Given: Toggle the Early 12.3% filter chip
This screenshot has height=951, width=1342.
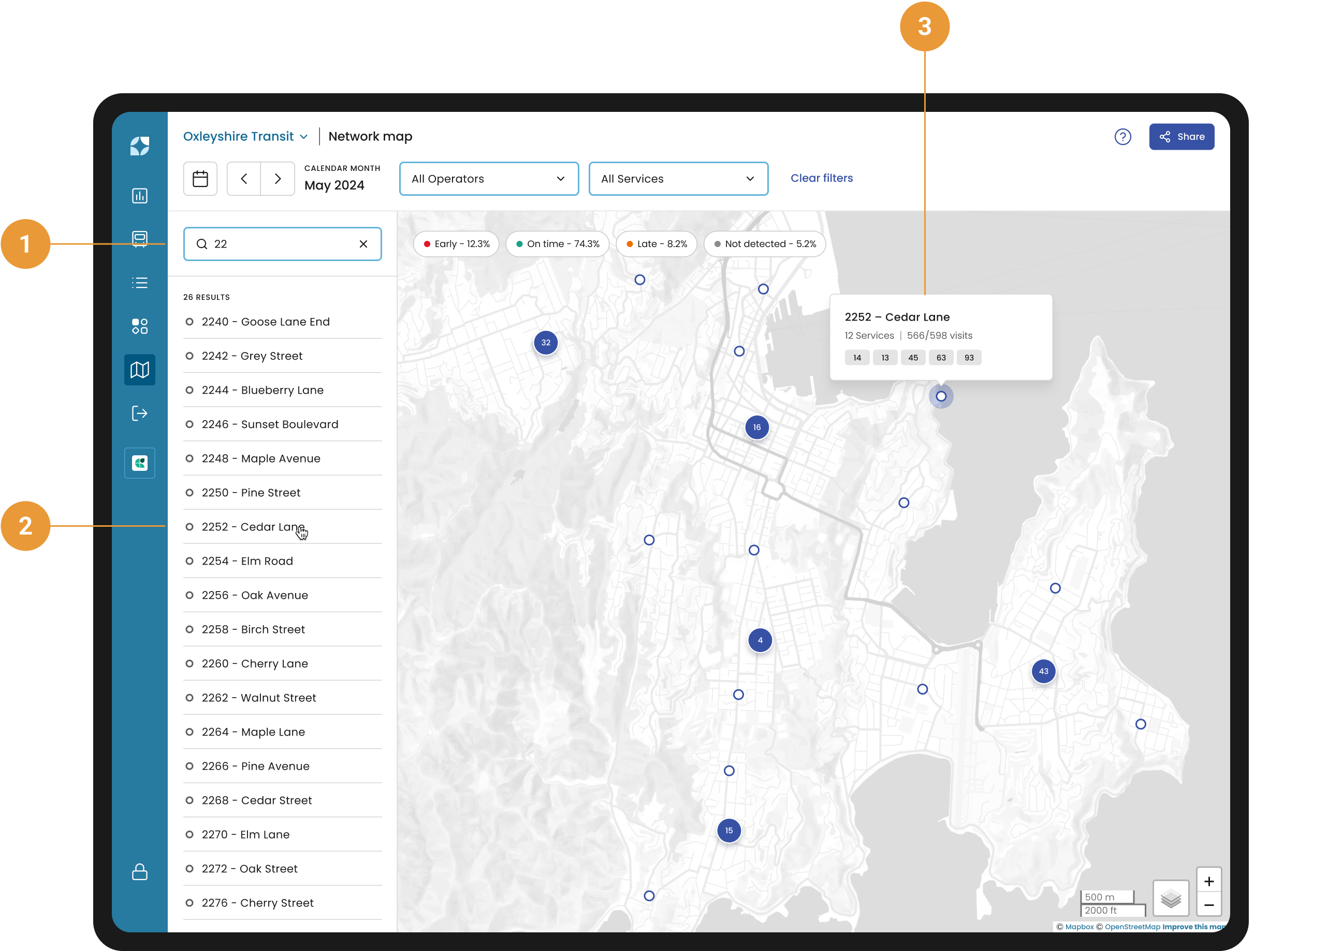Looking at the screenshot, I should (456, 243).
